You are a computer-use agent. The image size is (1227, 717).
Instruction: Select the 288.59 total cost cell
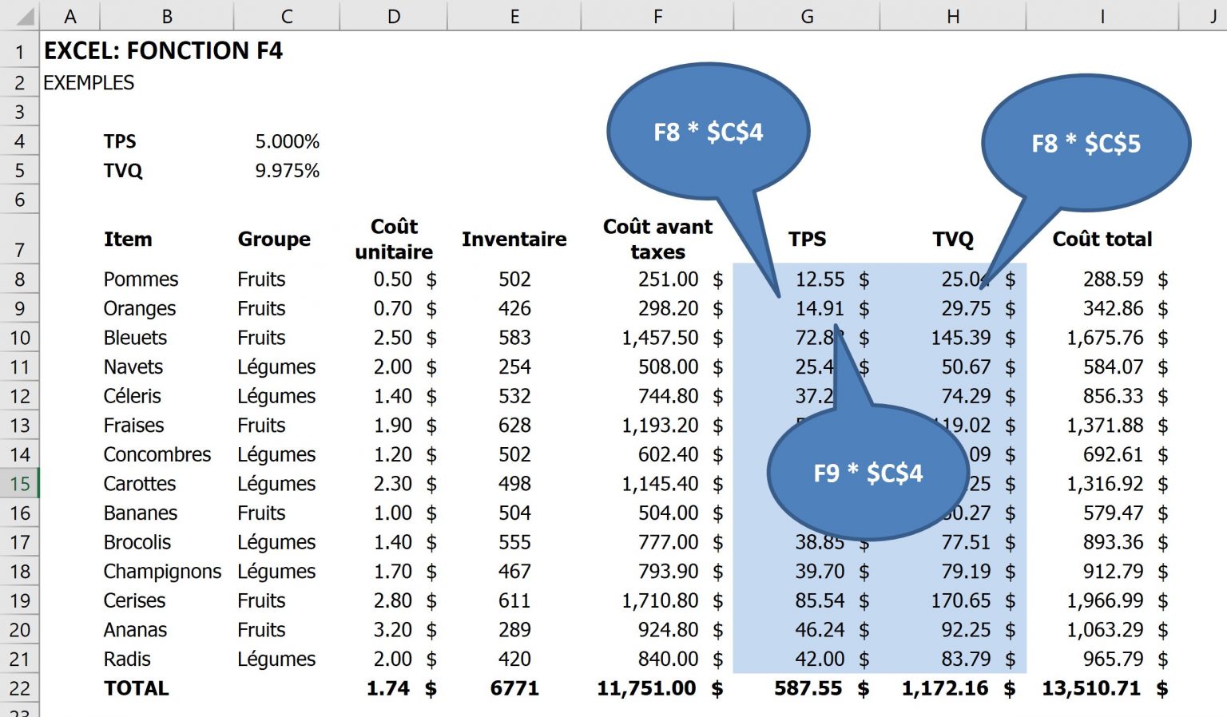click(1102, 279)
